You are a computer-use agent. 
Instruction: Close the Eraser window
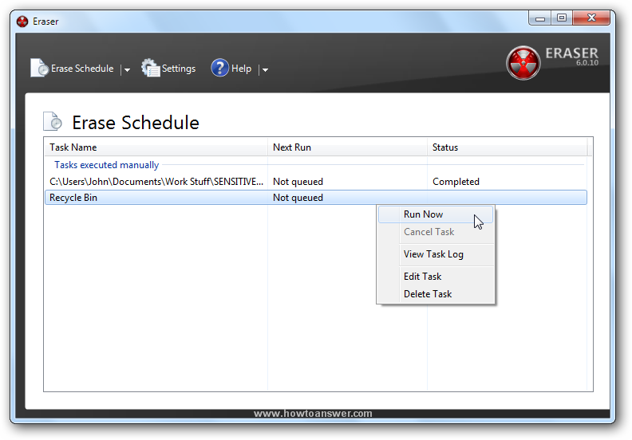pyautogui.click(x=591, y=18)
